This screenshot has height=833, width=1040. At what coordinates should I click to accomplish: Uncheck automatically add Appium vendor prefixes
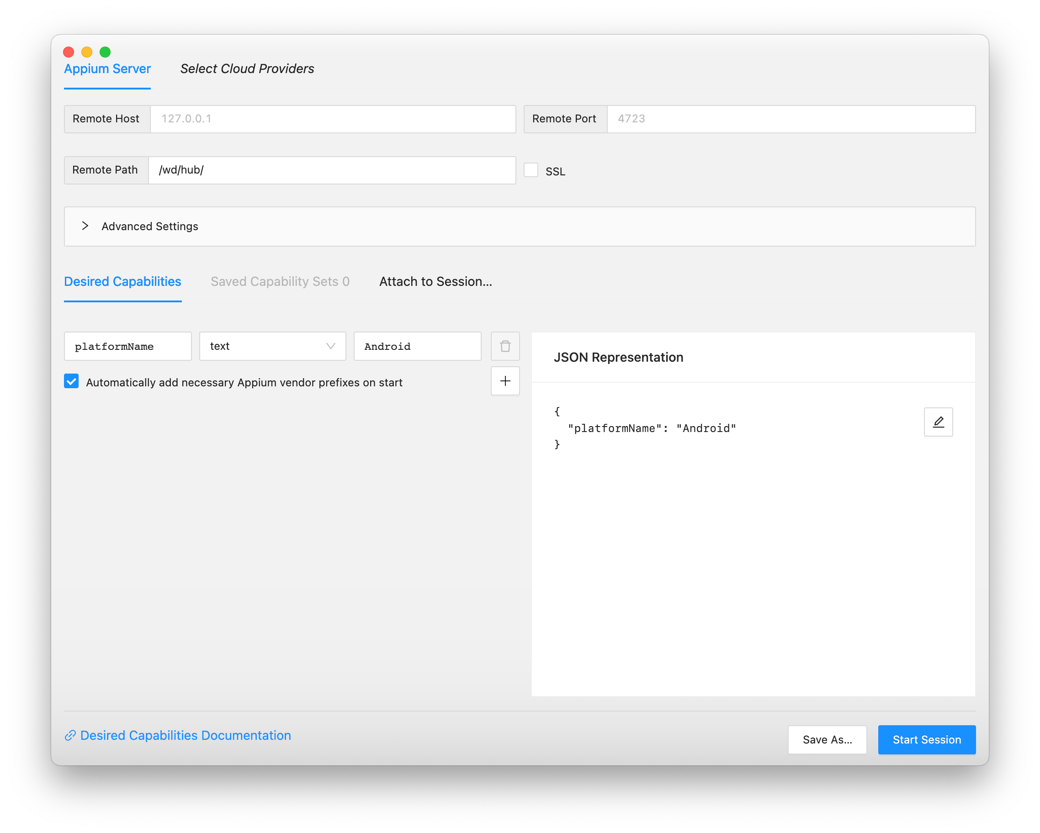(71, 381)
